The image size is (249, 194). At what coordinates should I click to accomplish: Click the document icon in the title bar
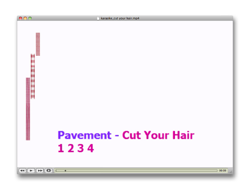tap(98, 18)
